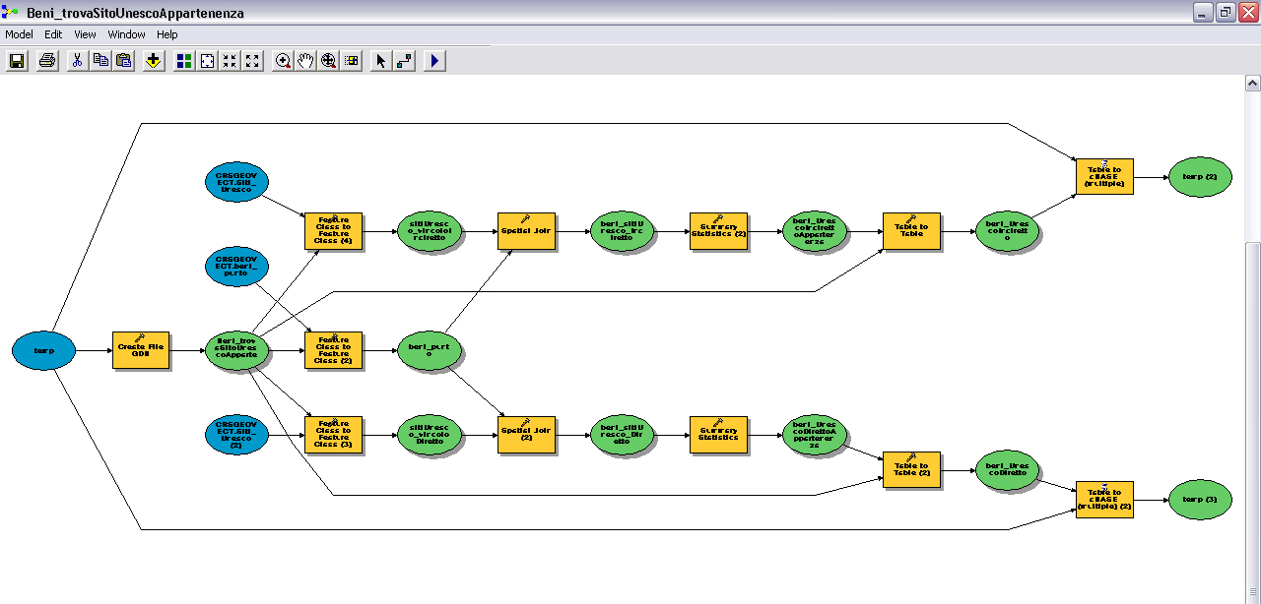This screenshot has width=1261, height=604.
Task: Click the Add Data toolbar icon
Action: click(x=153, y=61)
